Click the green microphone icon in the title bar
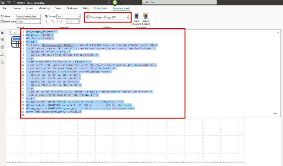 coord(115,2)
